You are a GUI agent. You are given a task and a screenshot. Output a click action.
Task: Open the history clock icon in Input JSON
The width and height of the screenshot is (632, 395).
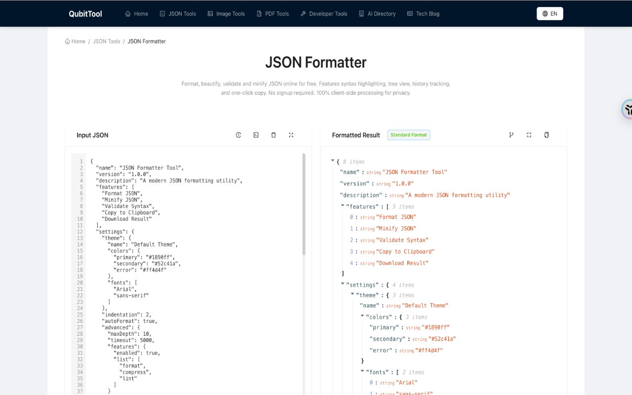click(238, 135)
